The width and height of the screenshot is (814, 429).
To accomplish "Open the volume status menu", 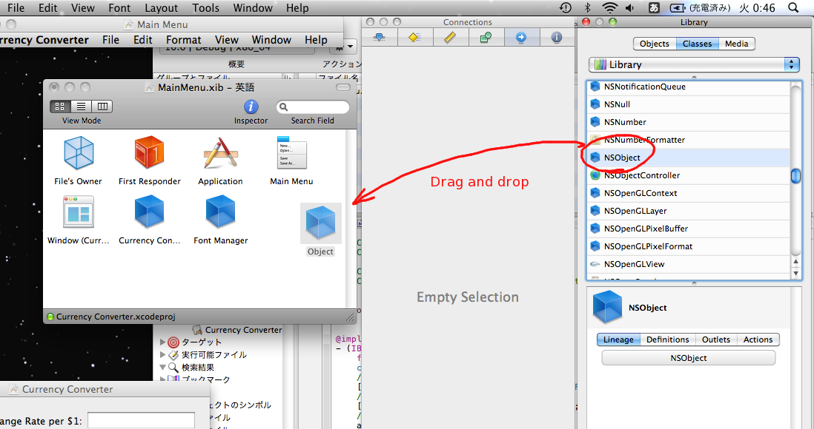I will 629,8.
